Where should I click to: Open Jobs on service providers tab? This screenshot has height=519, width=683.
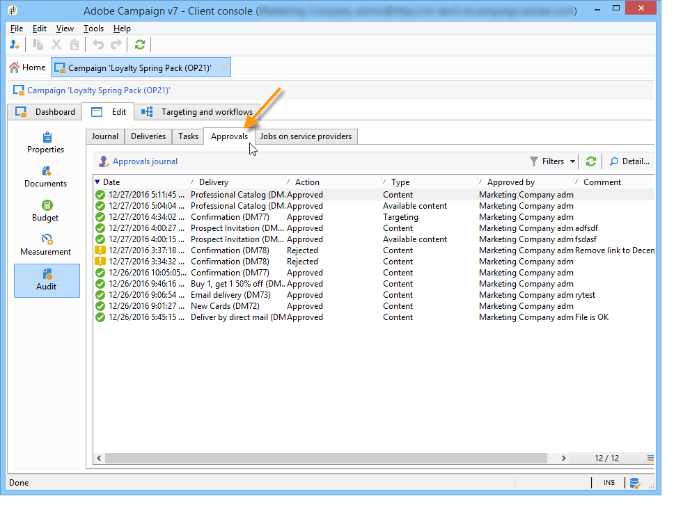pyautogui.click(x=306, y=136)
